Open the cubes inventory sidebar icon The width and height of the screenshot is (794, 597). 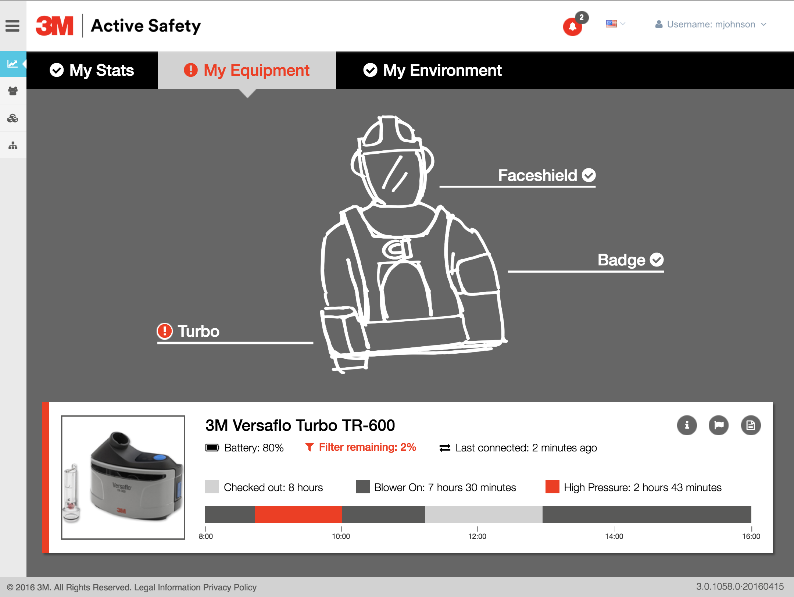point(12,118)
